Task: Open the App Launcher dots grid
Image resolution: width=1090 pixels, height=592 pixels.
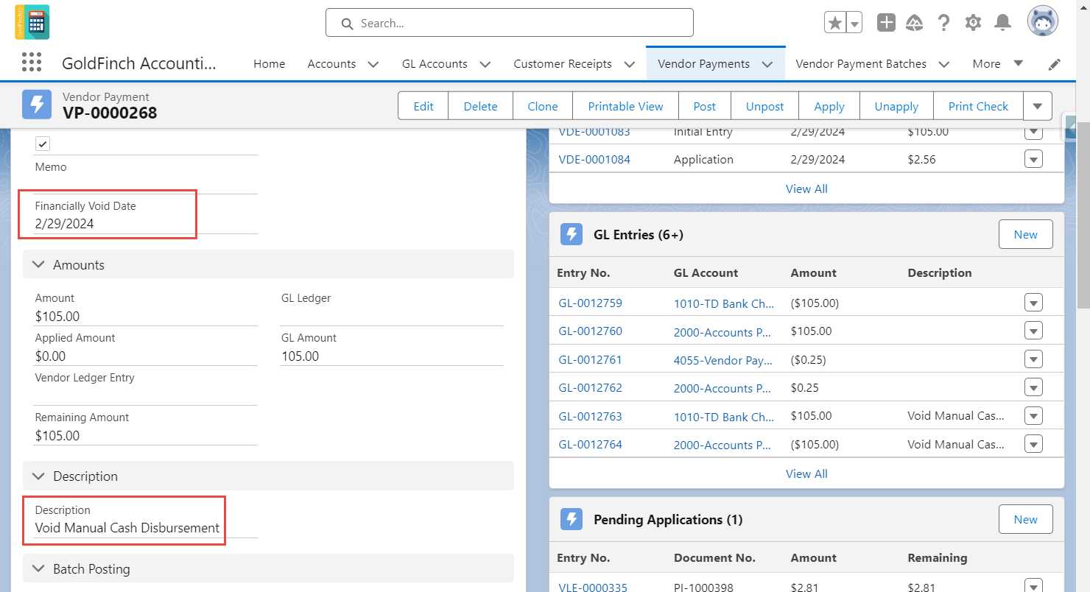Action: pos(32,63)
